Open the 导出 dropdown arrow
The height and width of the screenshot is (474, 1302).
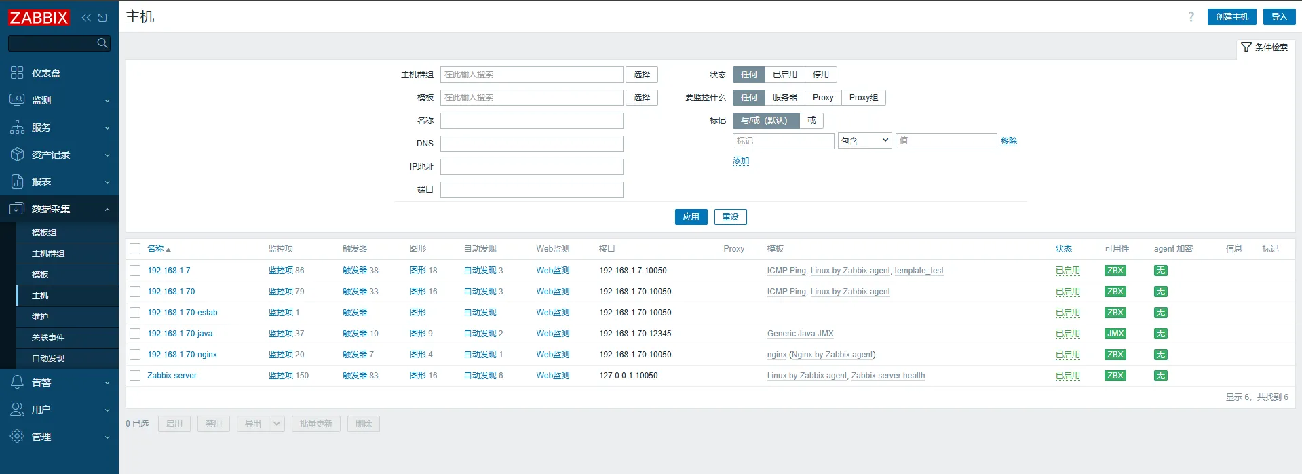point(277,424)
